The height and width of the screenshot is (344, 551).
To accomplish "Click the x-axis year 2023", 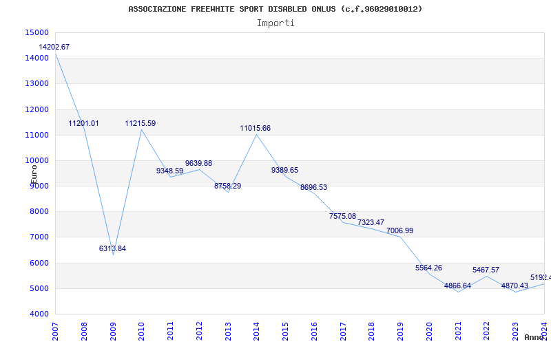I will 515,332.
